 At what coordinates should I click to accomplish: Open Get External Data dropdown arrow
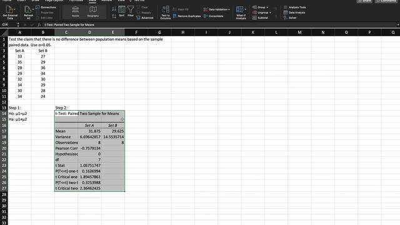coord(15,9)
